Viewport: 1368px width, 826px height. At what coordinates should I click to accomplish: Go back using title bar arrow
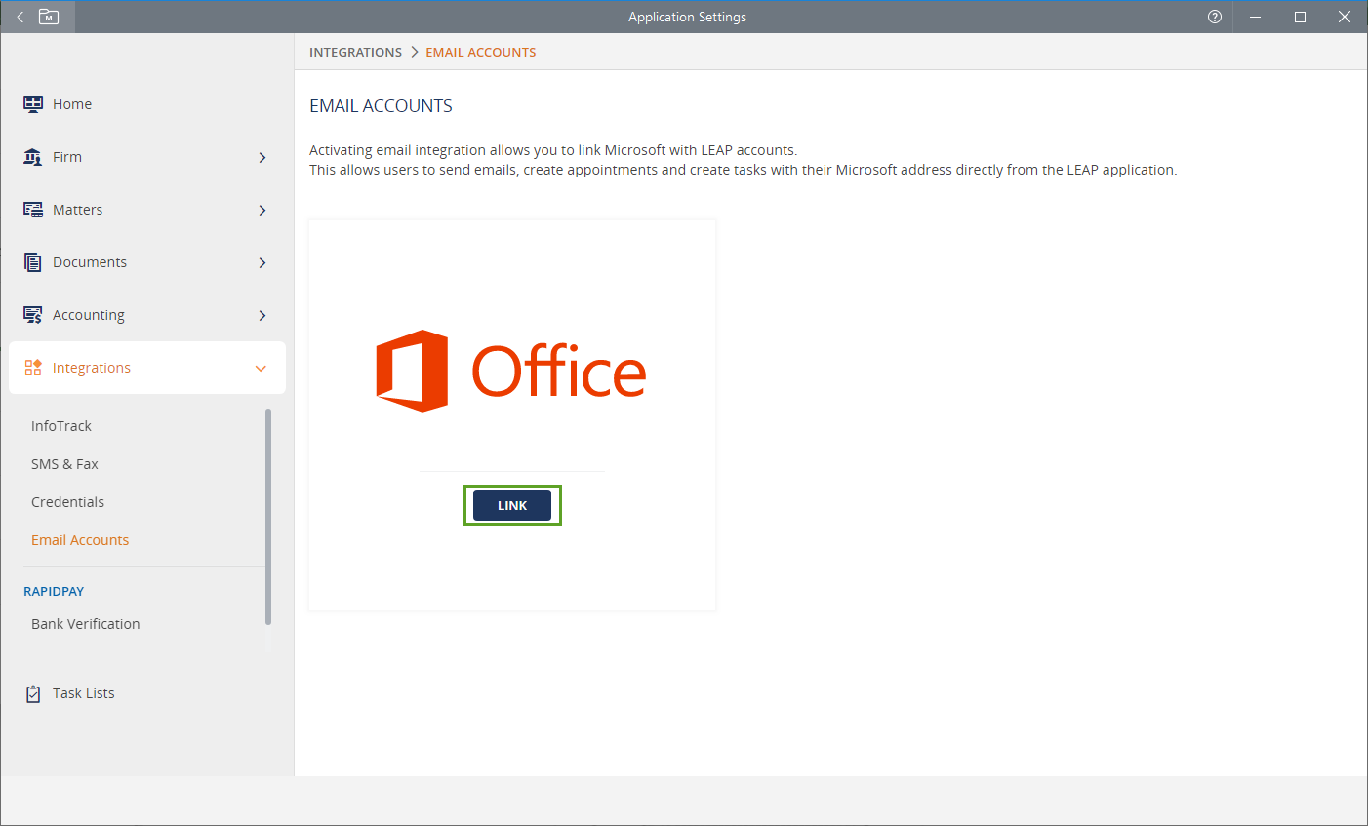20,17
